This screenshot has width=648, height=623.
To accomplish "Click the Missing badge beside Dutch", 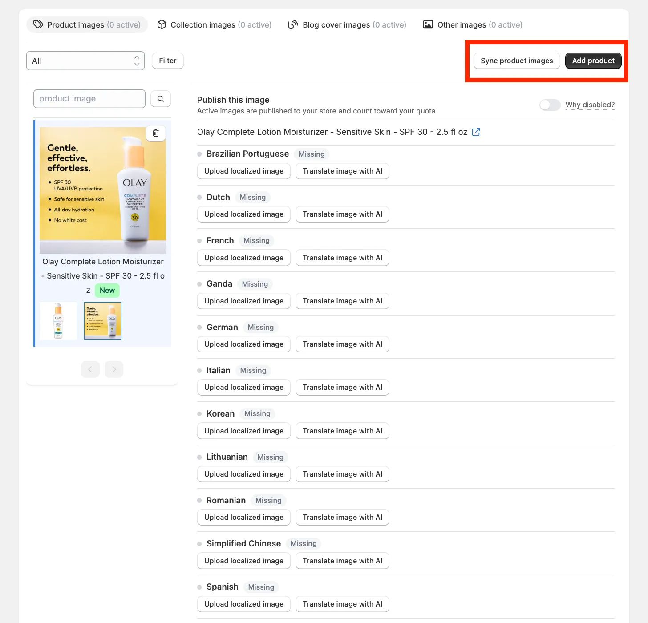I will tap(253, 198).
